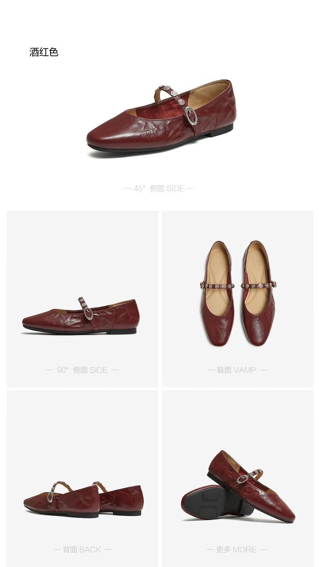Image resolution: width=319 pixels, height=567 pixels.
Task: Click the buckle on the 90° side view shoe
Action: click(x=88, y=313)
